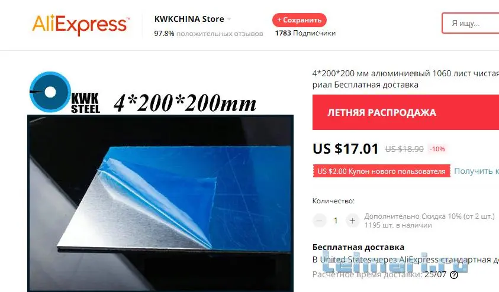Screen dimensions: 499x292
Task: Click the 4*200*200mm image caption
Action: pos(185,103)
